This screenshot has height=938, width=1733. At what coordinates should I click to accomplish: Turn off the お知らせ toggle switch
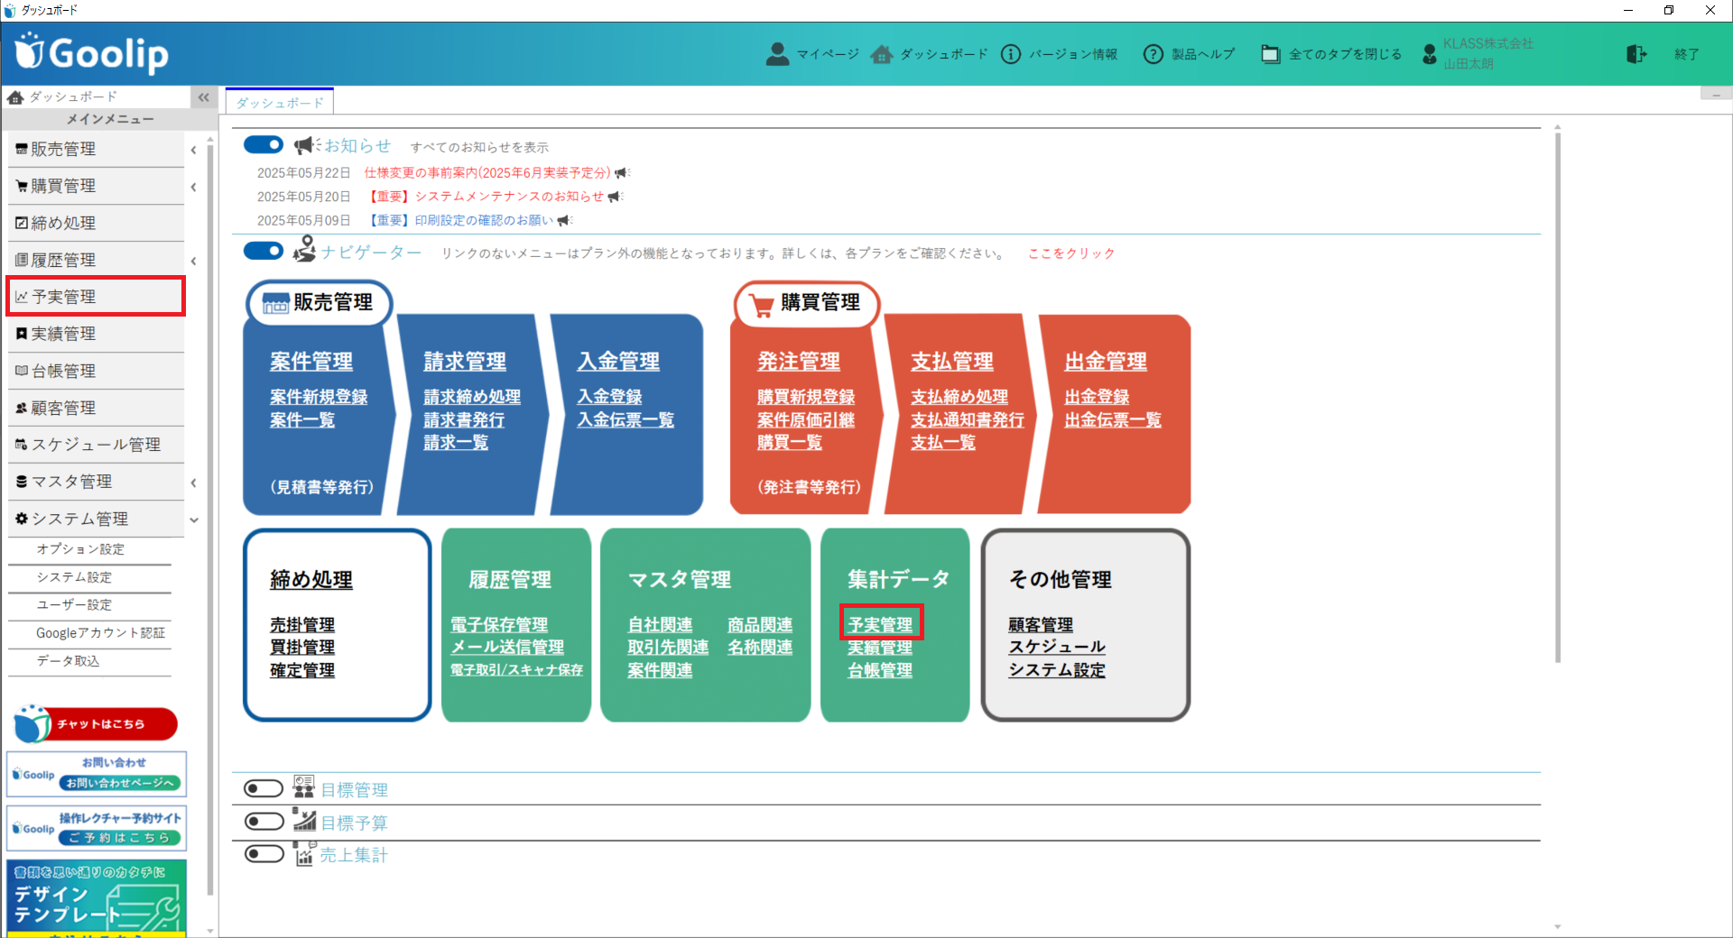click(264, 144)
